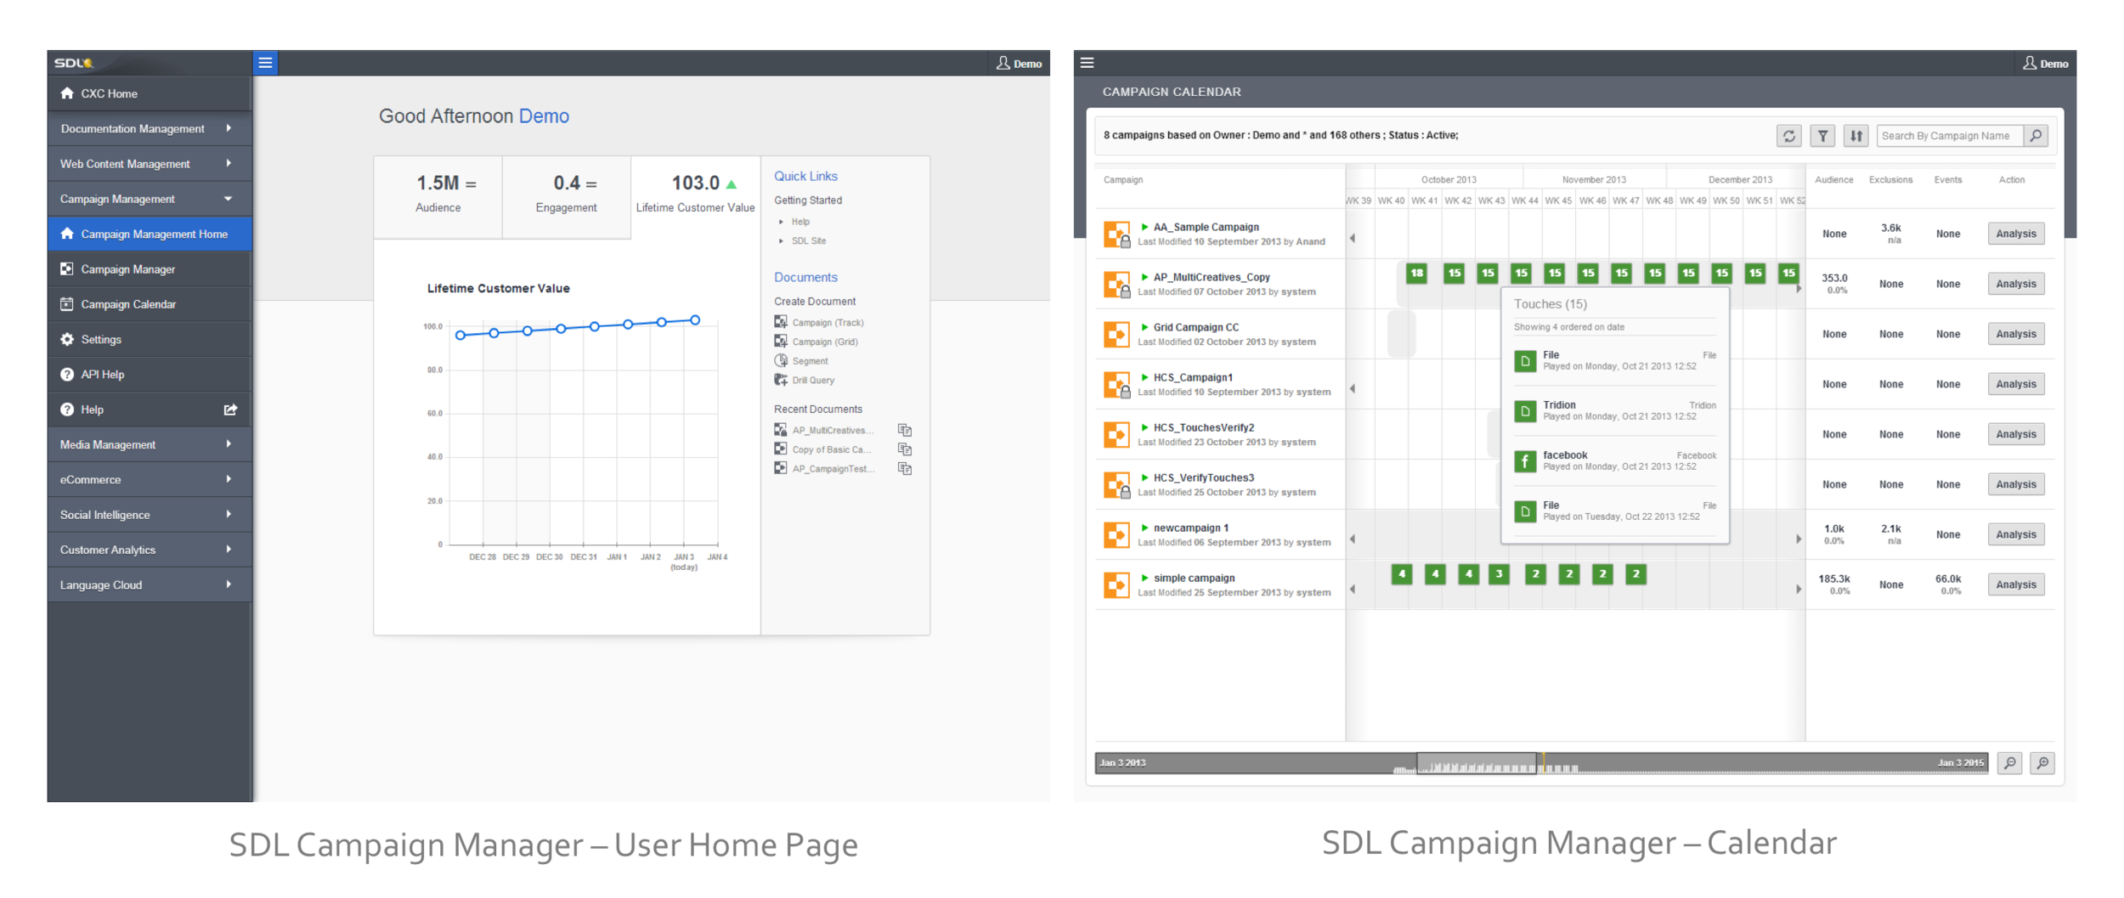
Task: Click zoom out magnifier on timeline
Action: (2009, 763)
